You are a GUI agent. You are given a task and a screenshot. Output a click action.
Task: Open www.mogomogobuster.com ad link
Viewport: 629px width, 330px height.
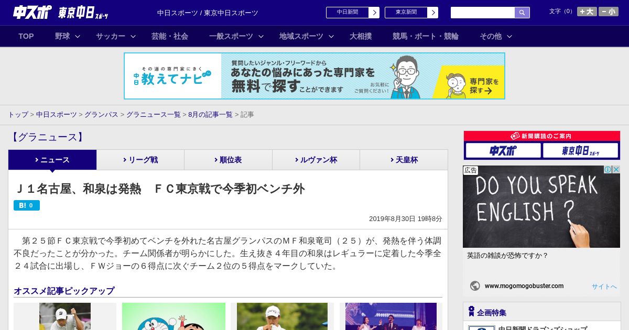[524, 286]
